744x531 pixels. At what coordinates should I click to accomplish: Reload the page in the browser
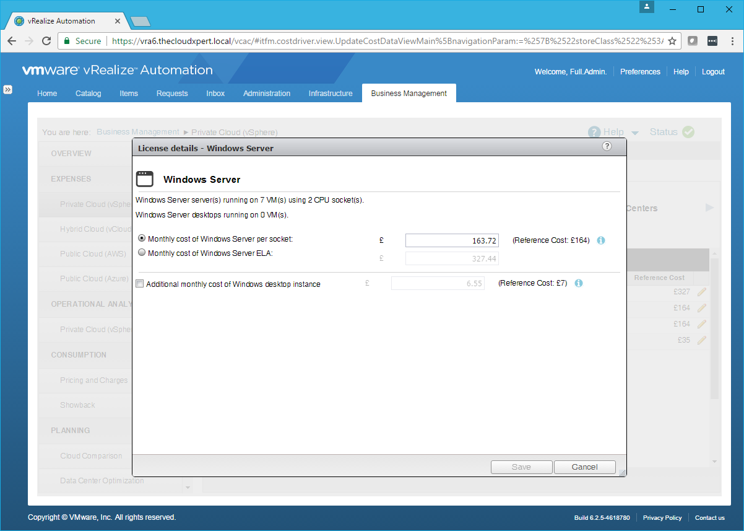[46, 41]
